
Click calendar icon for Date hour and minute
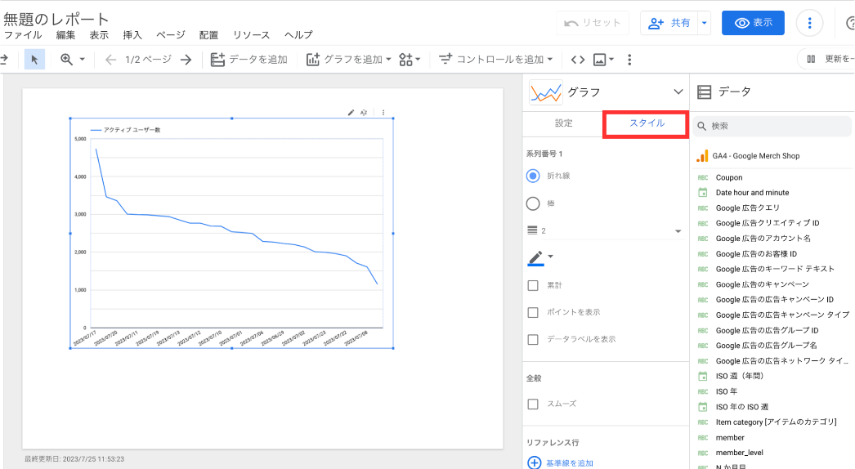point(703,193)
